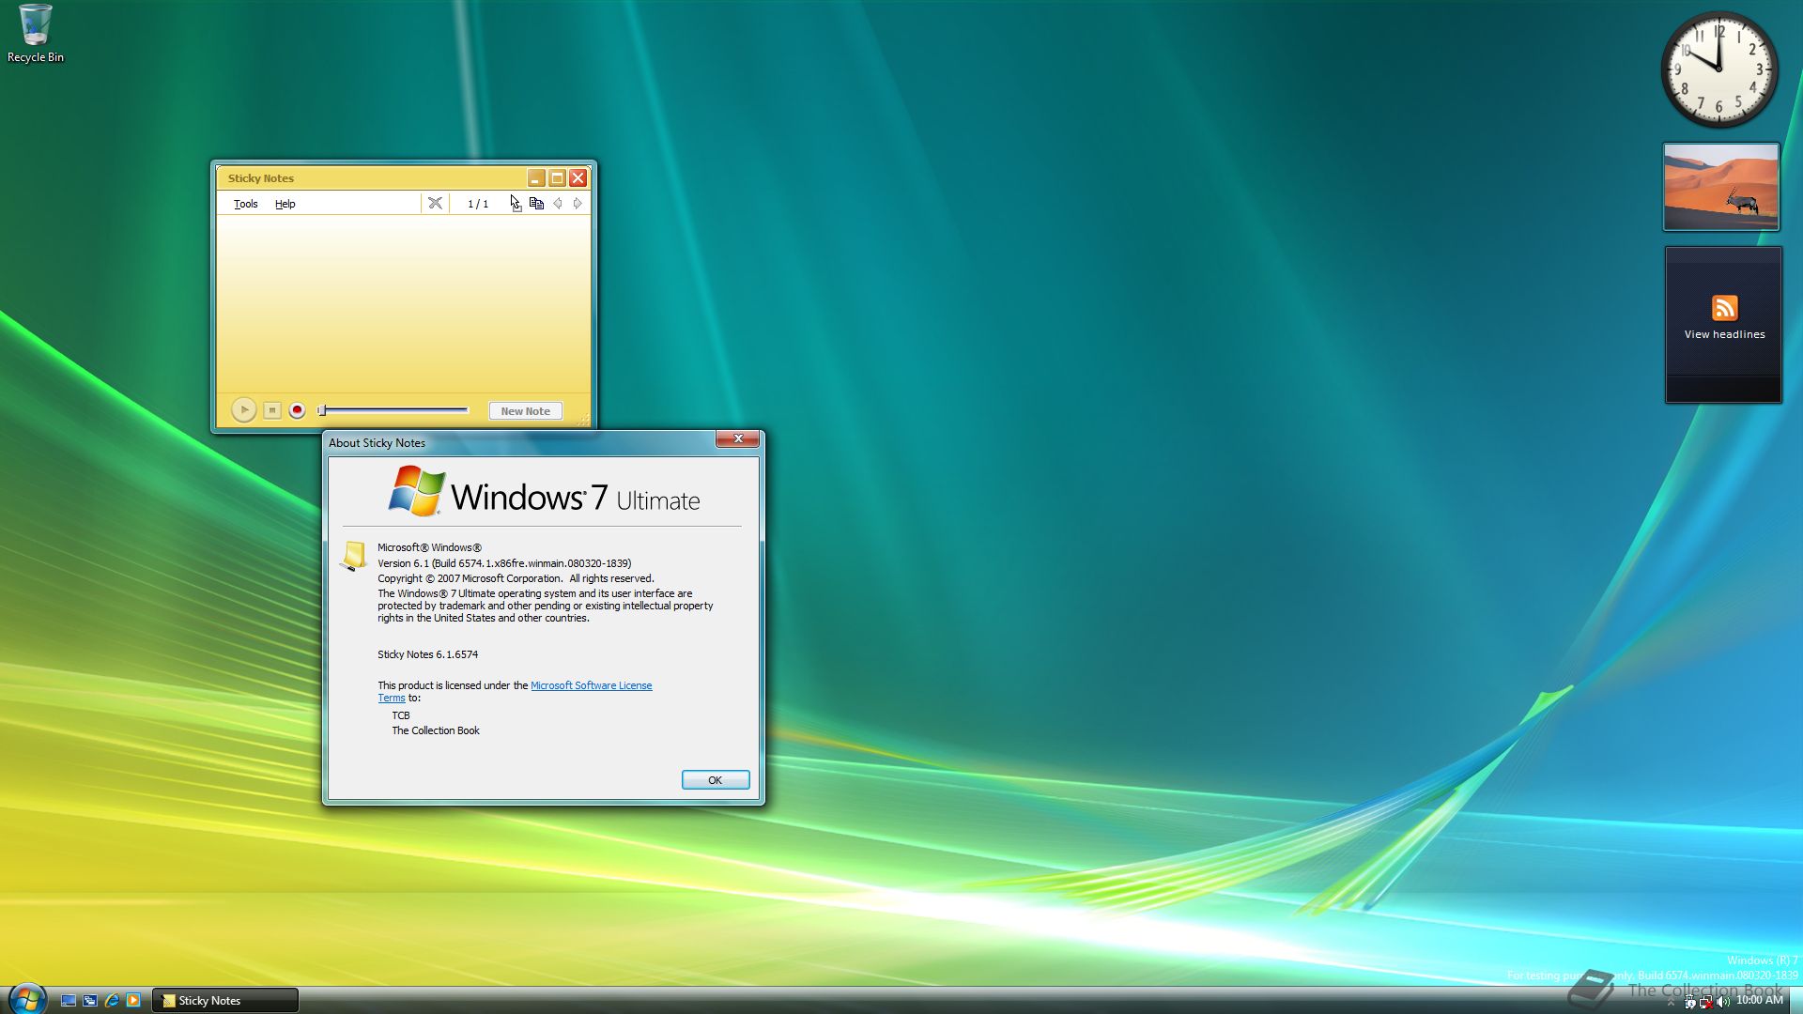The image size is (1803, 1014).
Task: Go to the next note arrow
Action: click(578, 203)
